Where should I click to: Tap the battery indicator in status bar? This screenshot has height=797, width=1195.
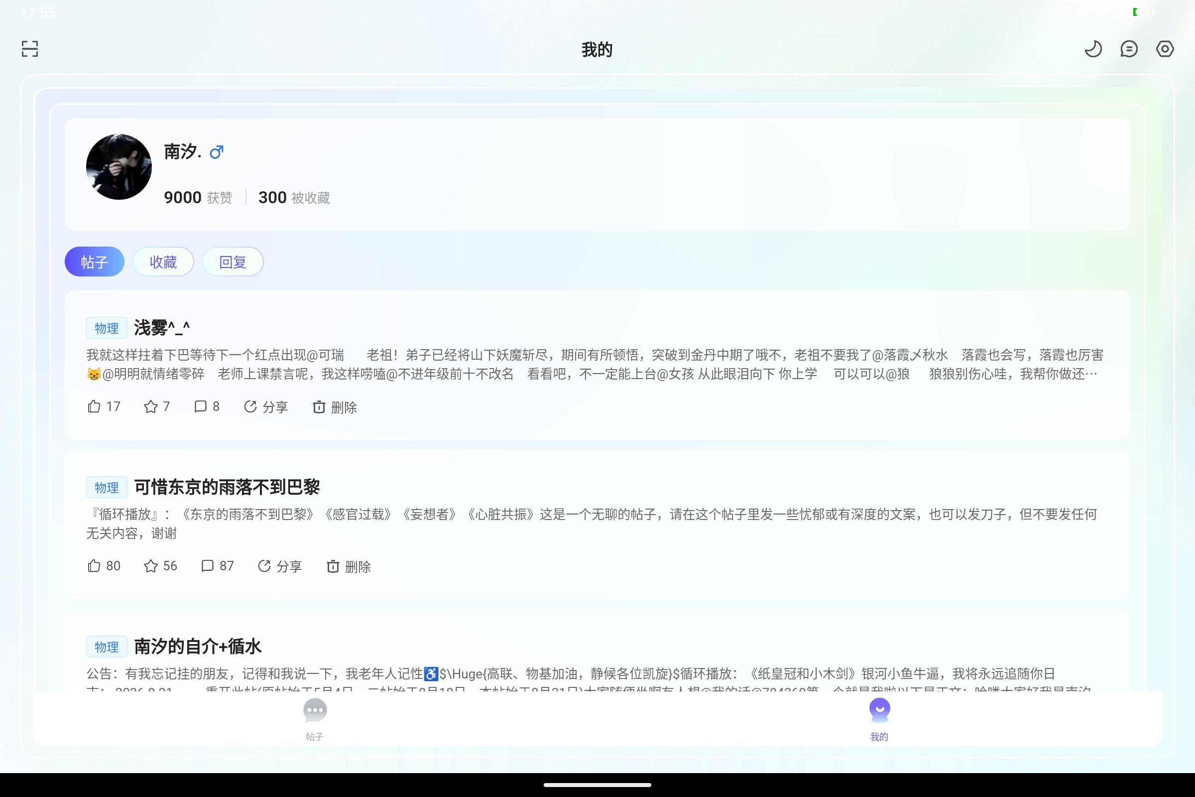(1143, 11)
